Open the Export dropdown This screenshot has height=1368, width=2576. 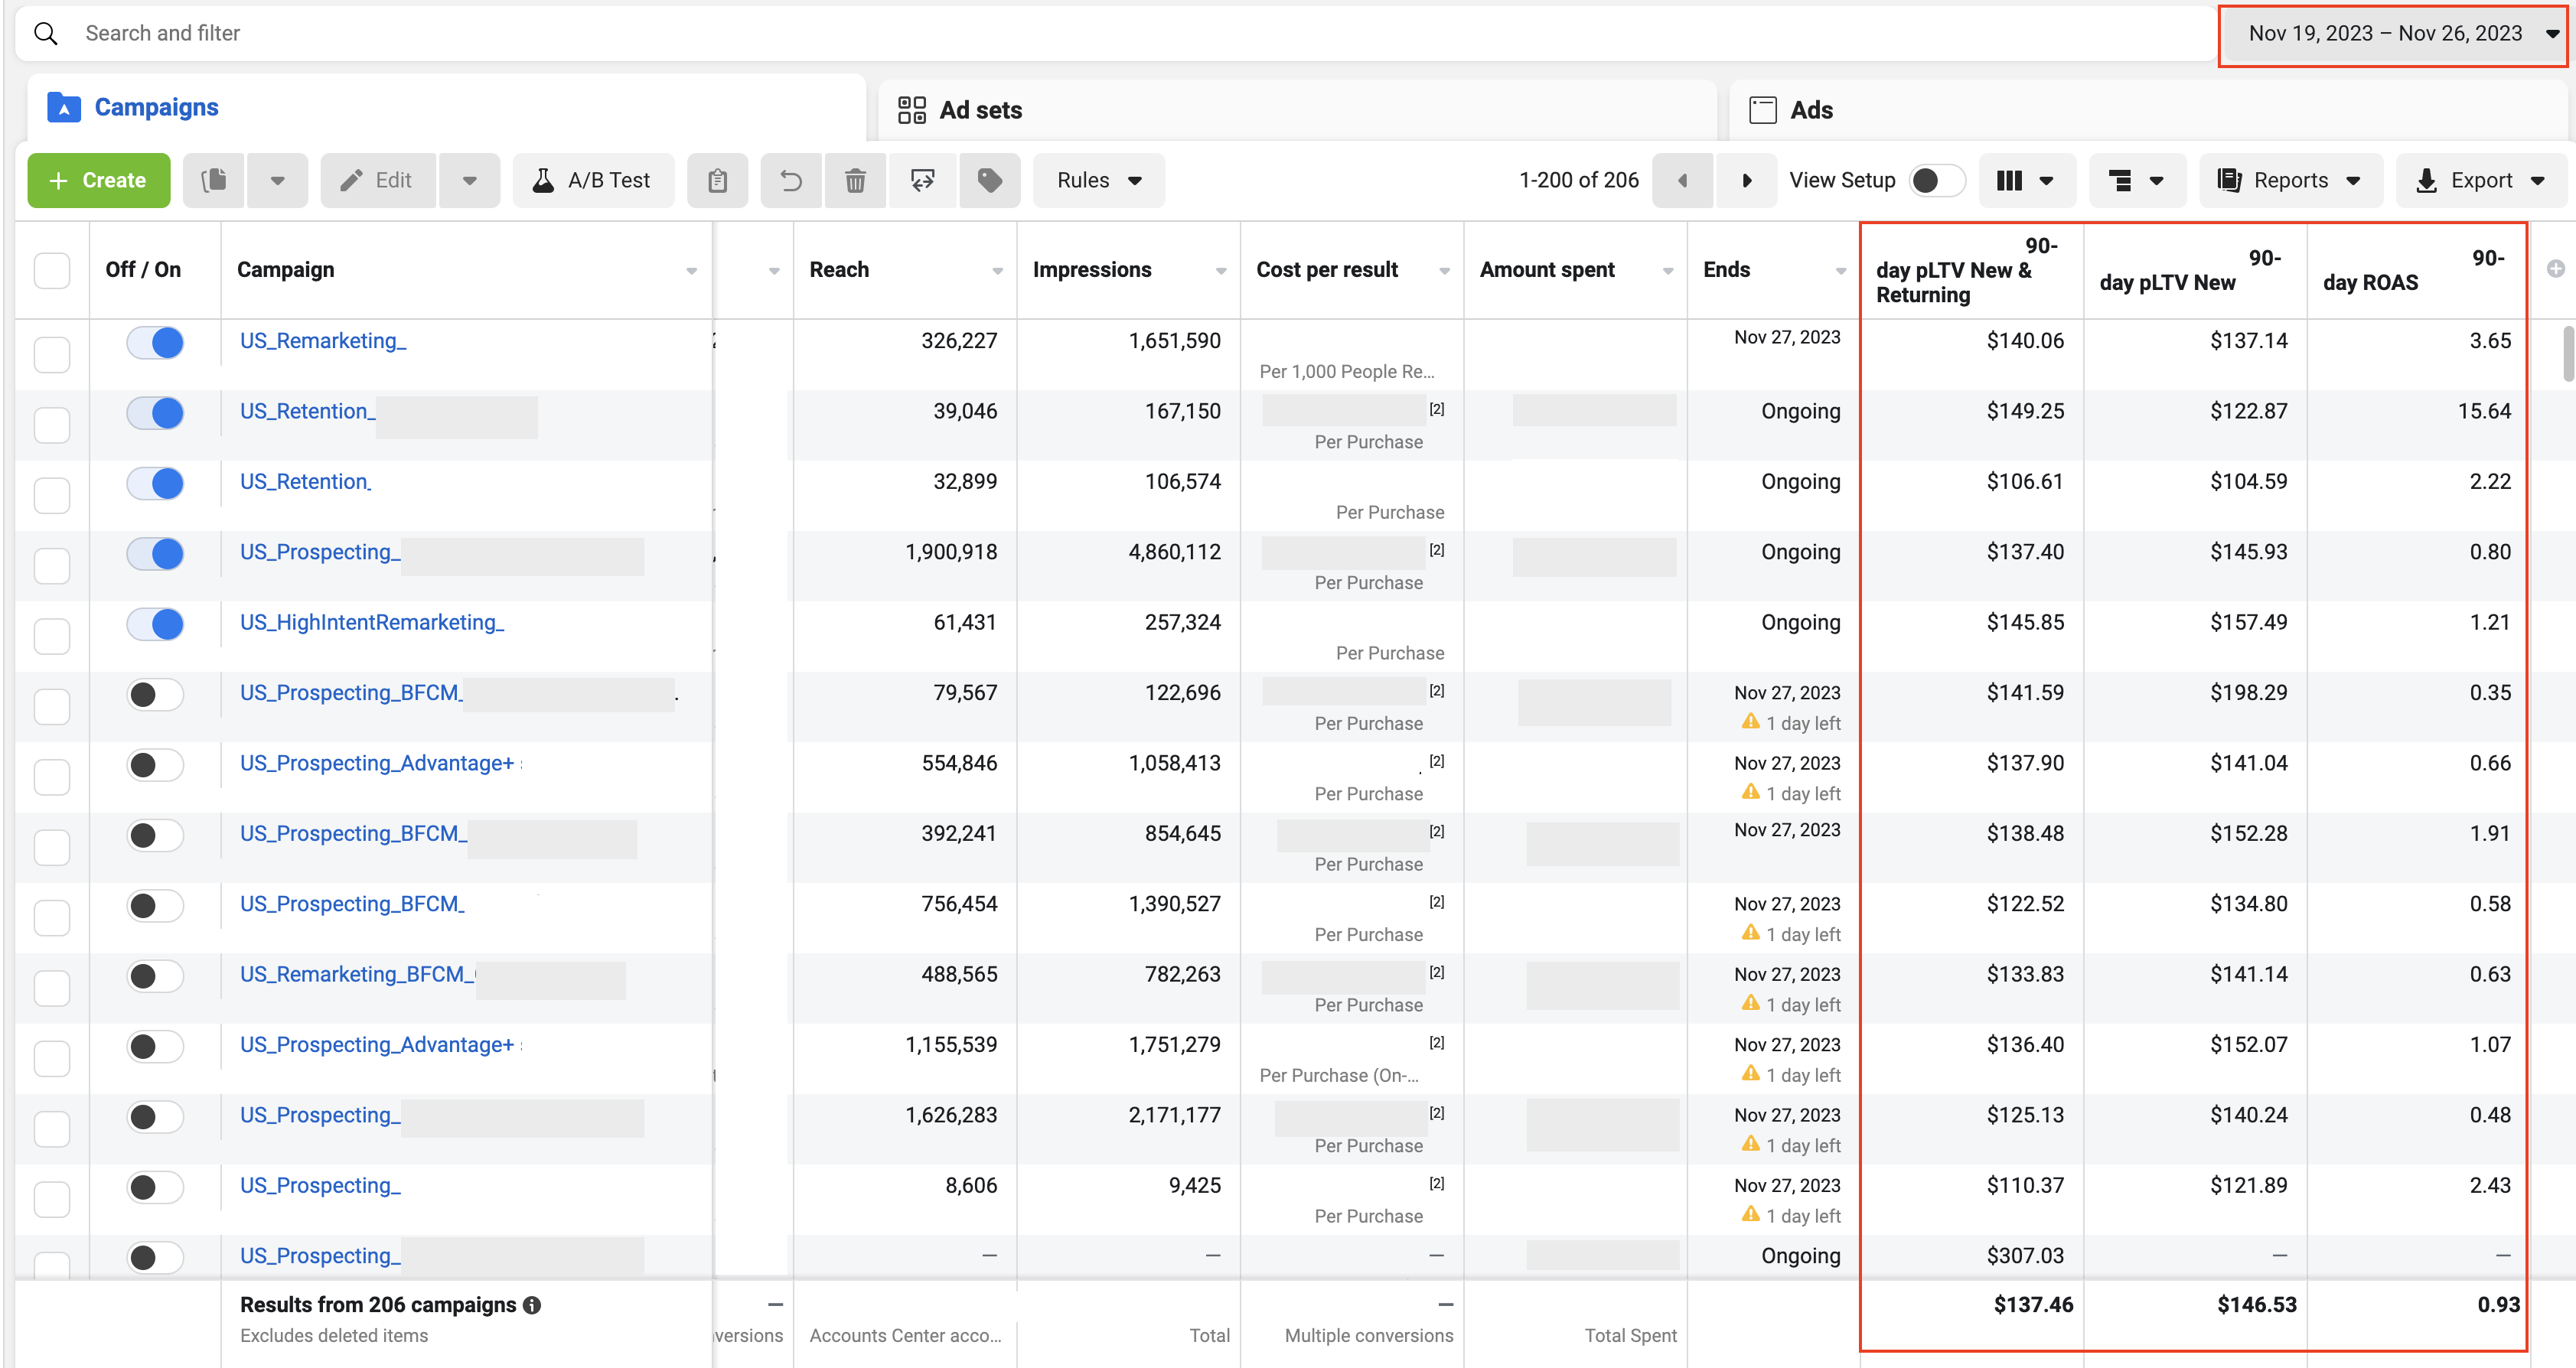tap(2482, 180)
